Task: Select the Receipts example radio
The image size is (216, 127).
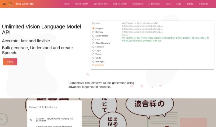Action: pos(93,62)
